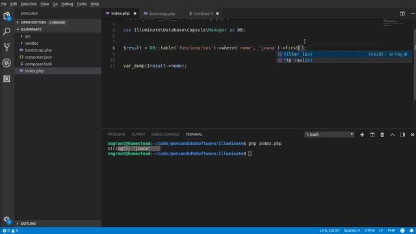Switch to the Terminal panel tab

194,135
